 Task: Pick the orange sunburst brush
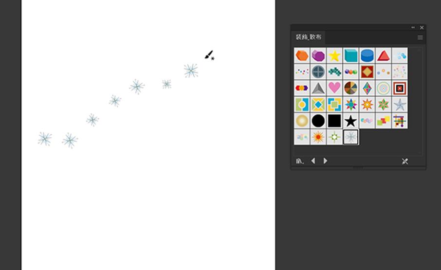click(x=318, y=137)
